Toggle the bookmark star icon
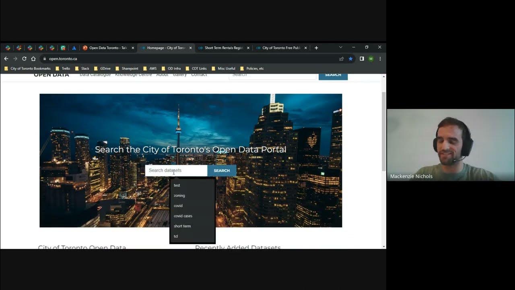Image resolution: width=515 pixels, height=290 pixels. pos(350,59)
